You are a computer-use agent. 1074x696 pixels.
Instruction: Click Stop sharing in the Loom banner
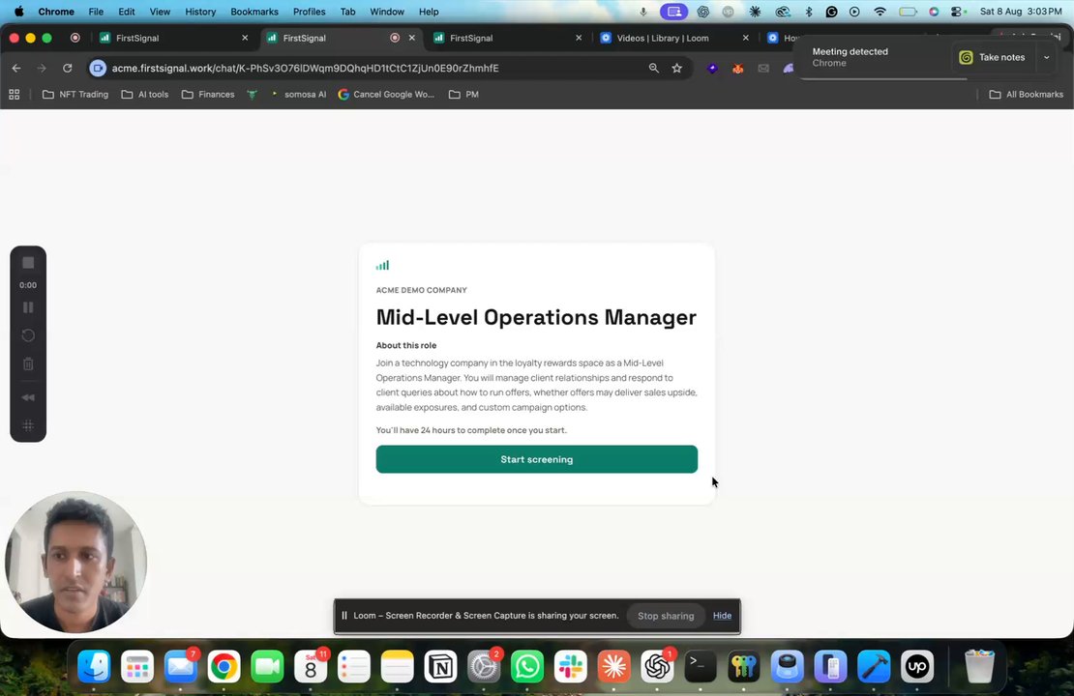tap(666, 616)
